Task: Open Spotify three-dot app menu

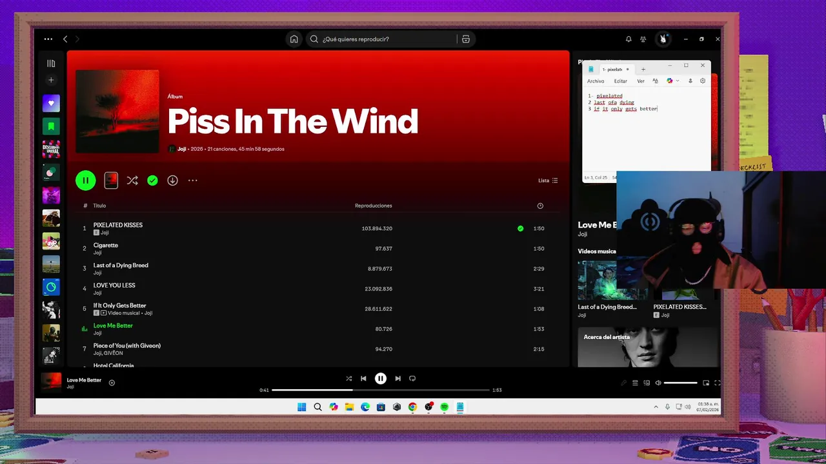Action: (x=48, y=39)
